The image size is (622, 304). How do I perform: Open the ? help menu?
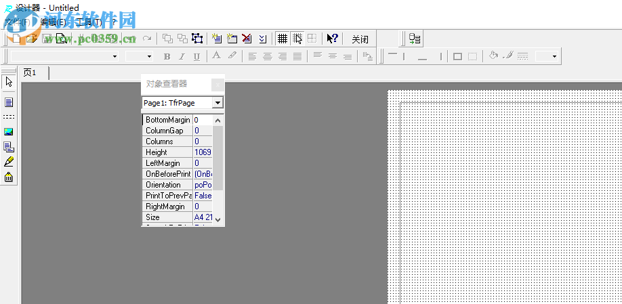click(113, 22)
